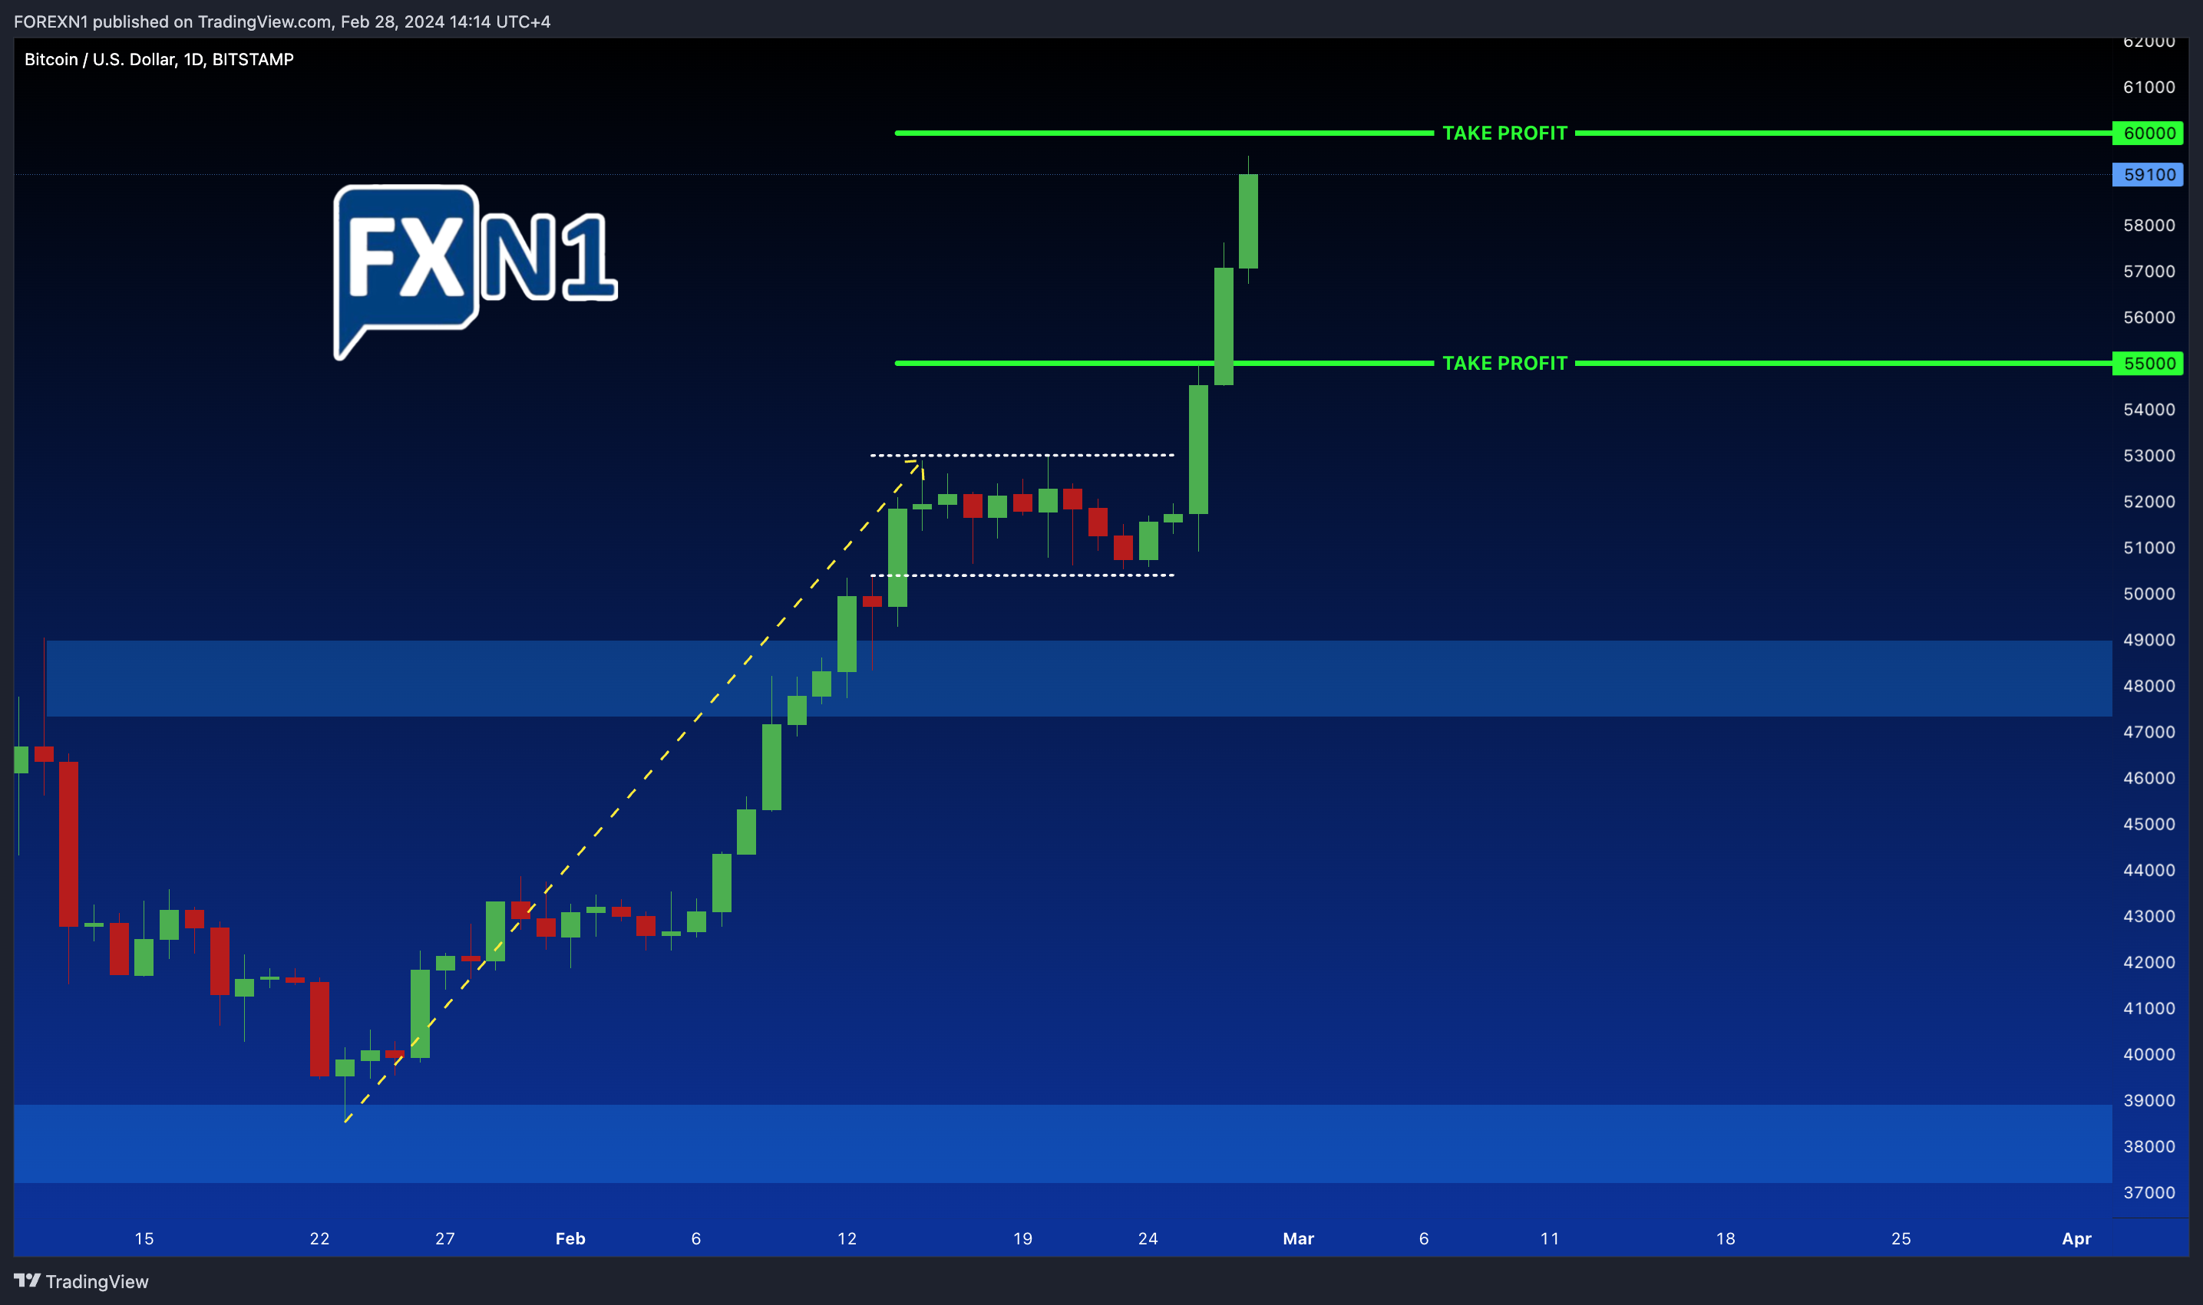This screenshot has width=2203, height=1305.
Task: Click the 19 date label on the time axis
Action: point(1022,1238)
